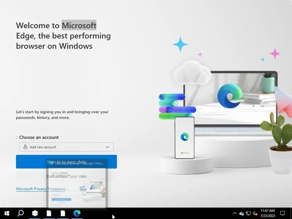Open taskbar search magnifier
The height and width of the screenshot is (219, 292).
[x=21, y=213]
